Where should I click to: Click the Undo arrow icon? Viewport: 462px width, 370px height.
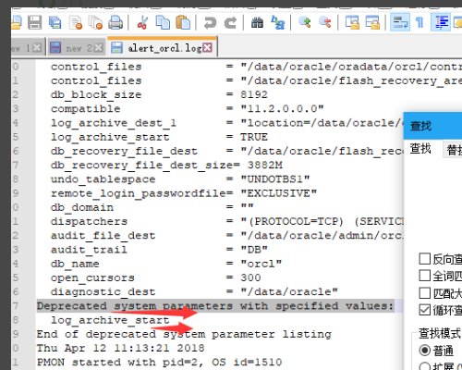(210, 23)
